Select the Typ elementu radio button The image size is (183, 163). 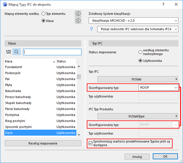click(44, 14)
